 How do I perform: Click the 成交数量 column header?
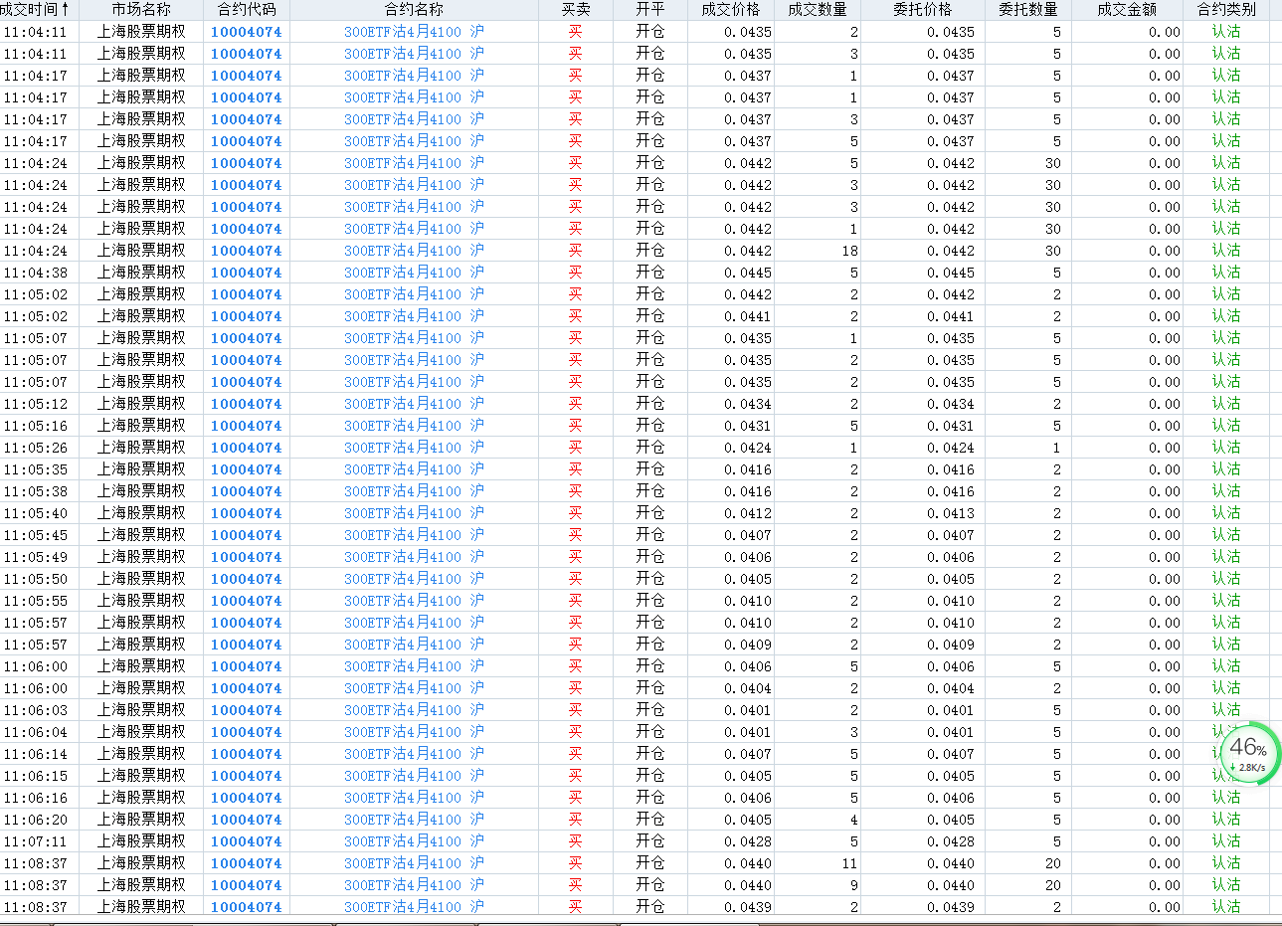(x=818, y=10)
